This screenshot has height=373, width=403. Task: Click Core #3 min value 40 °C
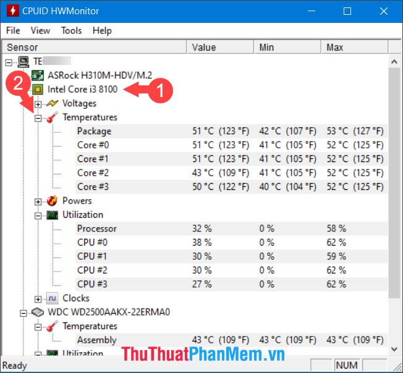[287, 187]
